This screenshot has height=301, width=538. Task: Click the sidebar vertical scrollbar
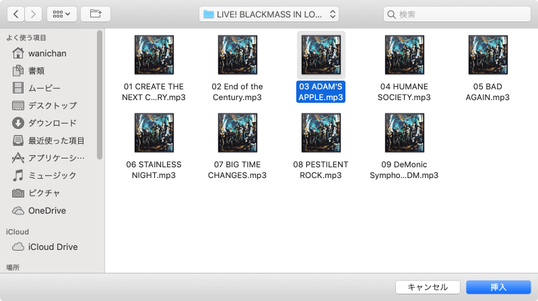100,95
